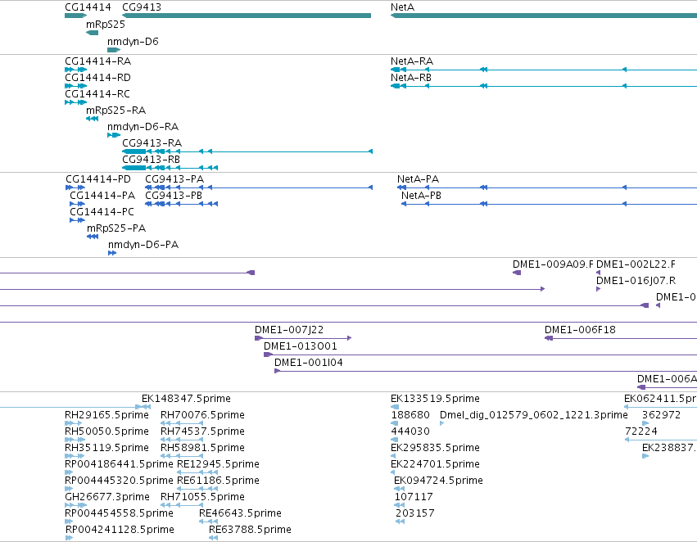The width and height of the screenshot is (697, 542).
Task: Select protein CG14414-PD
Action: [x=98, y=179]
